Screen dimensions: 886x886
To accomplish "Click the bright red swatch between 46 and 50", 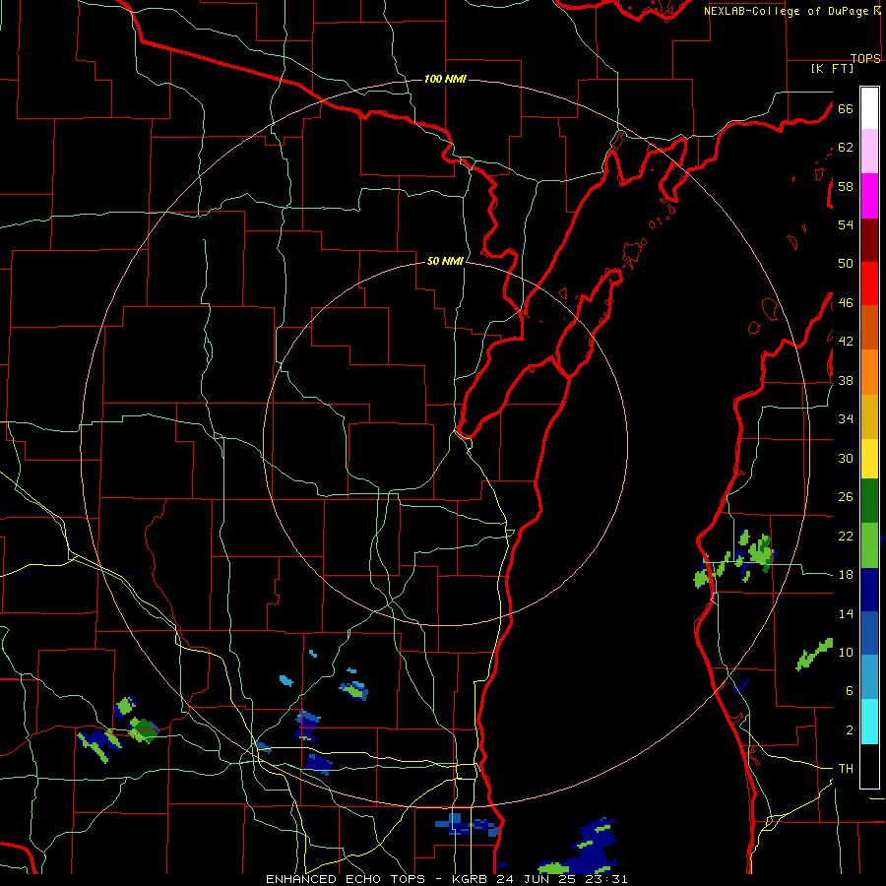I will 869,284.
